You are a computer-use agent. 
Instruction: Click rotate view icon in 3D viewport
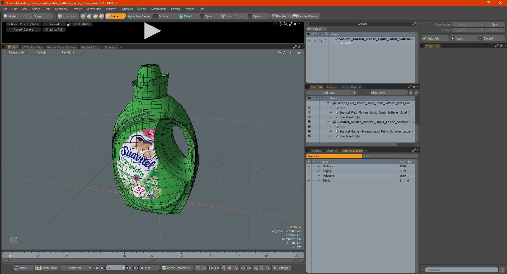click(x=284, y=53)
